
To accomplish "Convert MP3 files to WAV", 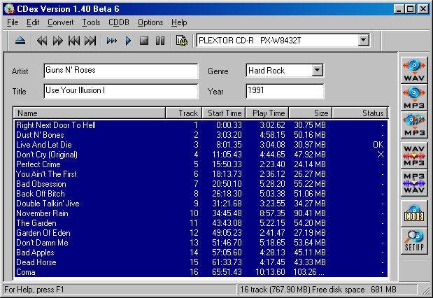I will [414, 183].
